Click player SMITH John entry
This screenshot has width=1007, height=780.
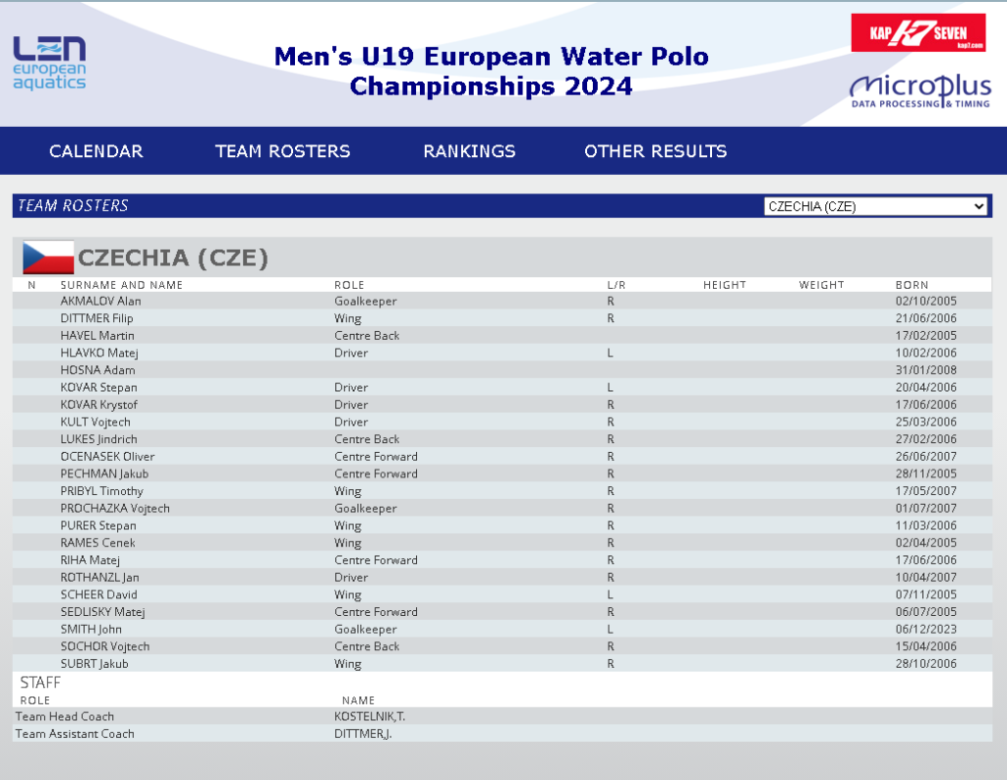[503, 630]
